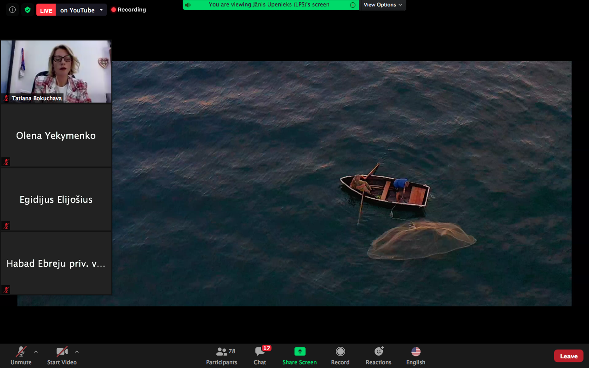
Task: Open View Options menu
Action: click(x=383, y=5)
